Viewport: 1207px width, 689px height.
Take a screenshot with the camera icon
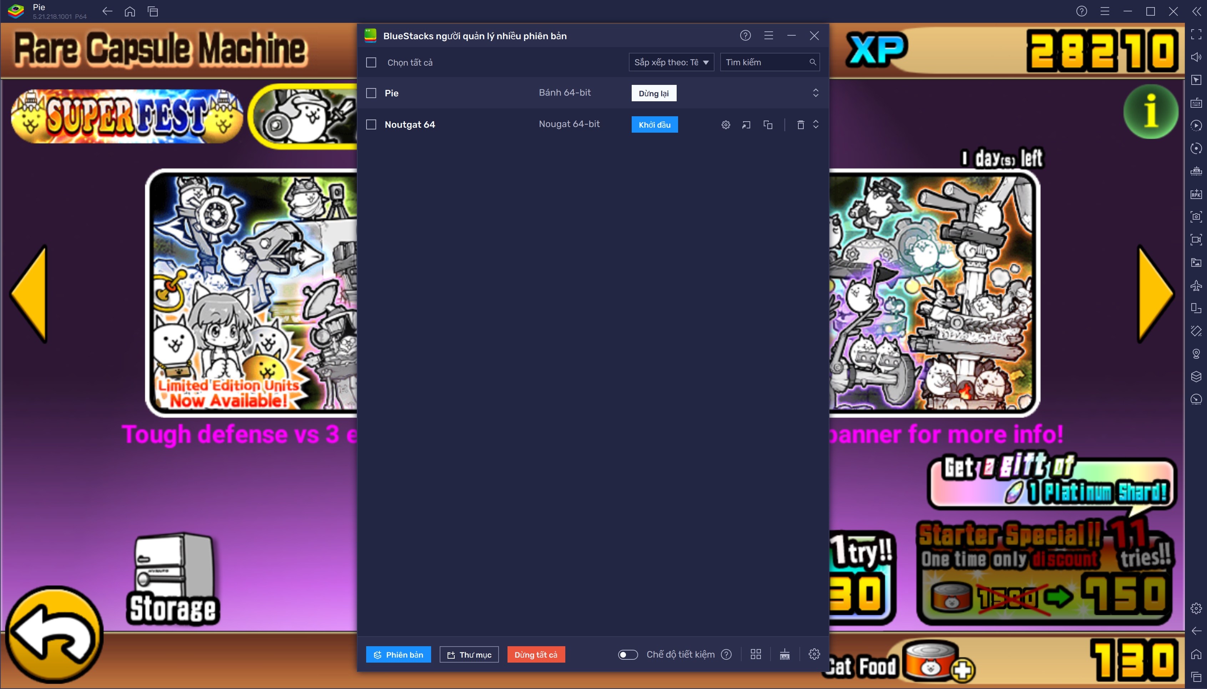[x=1196, y=216]
